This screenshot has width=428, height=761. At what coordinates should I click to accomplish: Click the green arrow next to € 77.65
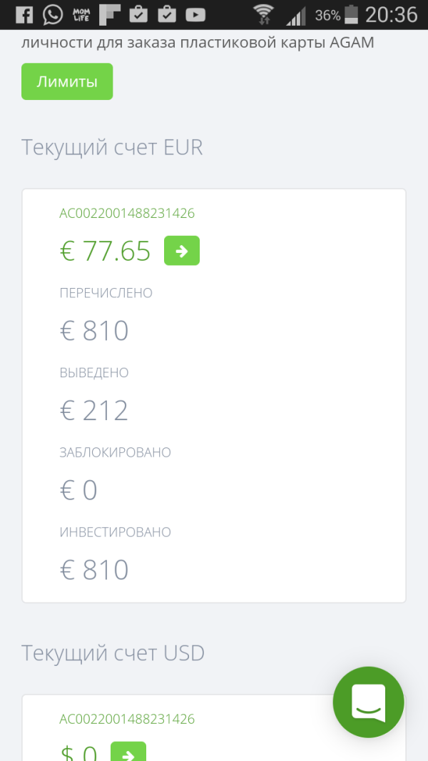pos(182,251)
